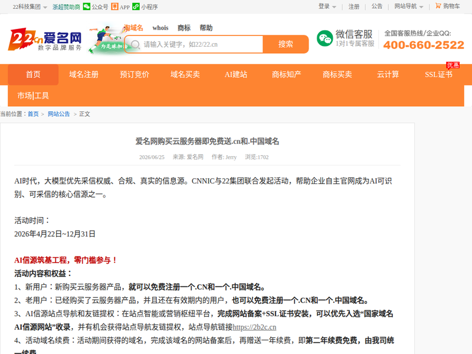Click the text 2026年4月22日~12月31日
Screen dimensions: 472x354
pos(55,234)
